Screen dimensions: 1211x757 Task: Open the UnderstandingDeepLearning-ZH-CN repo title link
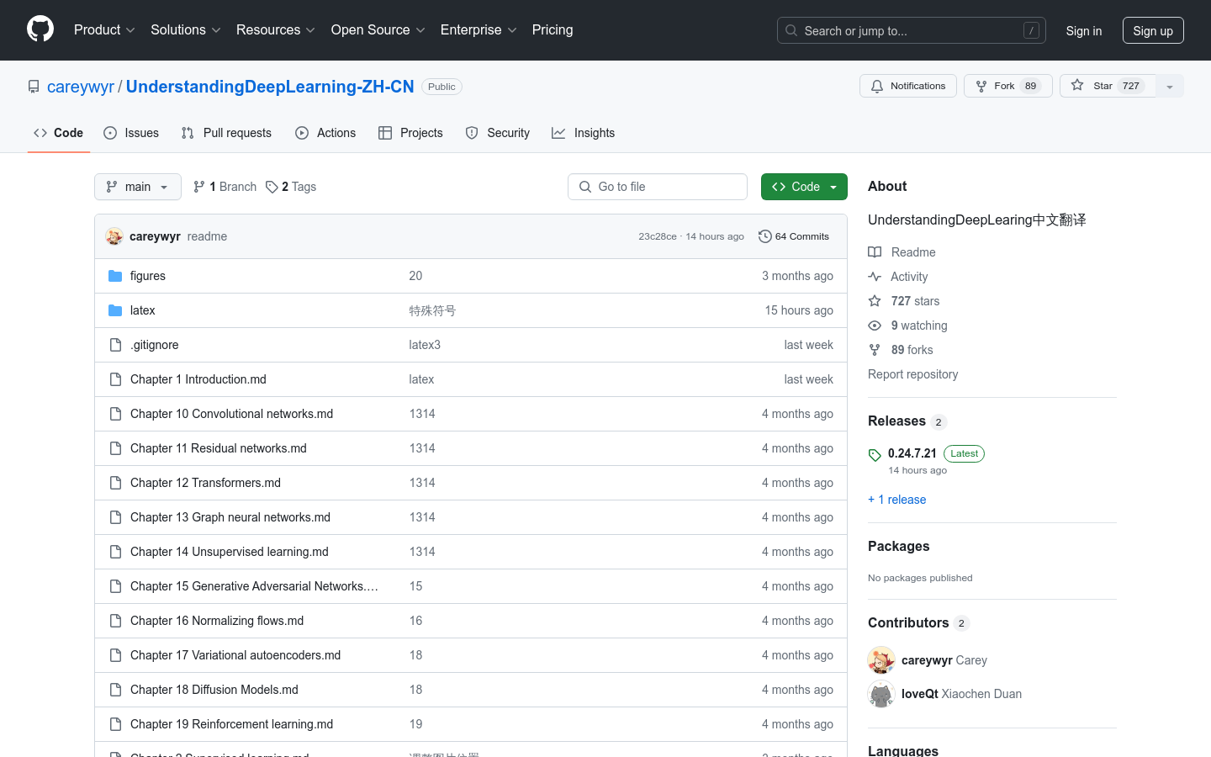point(270,87)
